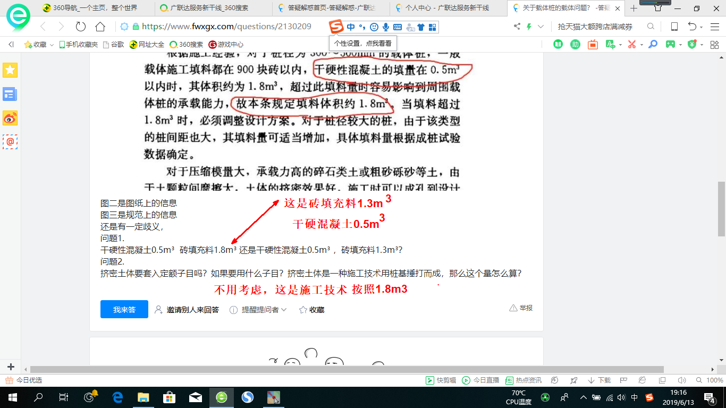Open 360搜索 bookmark
The image size is (726, 408).
(x=186, y=45)
